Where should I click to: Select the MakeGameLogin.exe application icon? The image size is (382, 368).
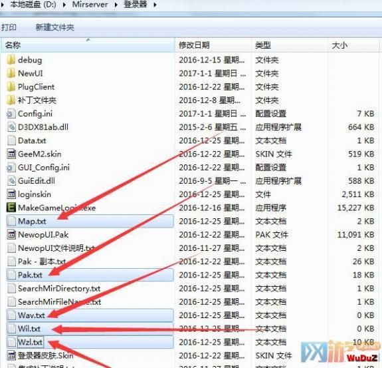(11, 208)
